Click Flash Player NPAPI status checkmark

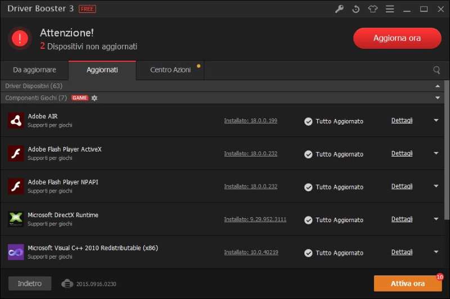point(308,187)
